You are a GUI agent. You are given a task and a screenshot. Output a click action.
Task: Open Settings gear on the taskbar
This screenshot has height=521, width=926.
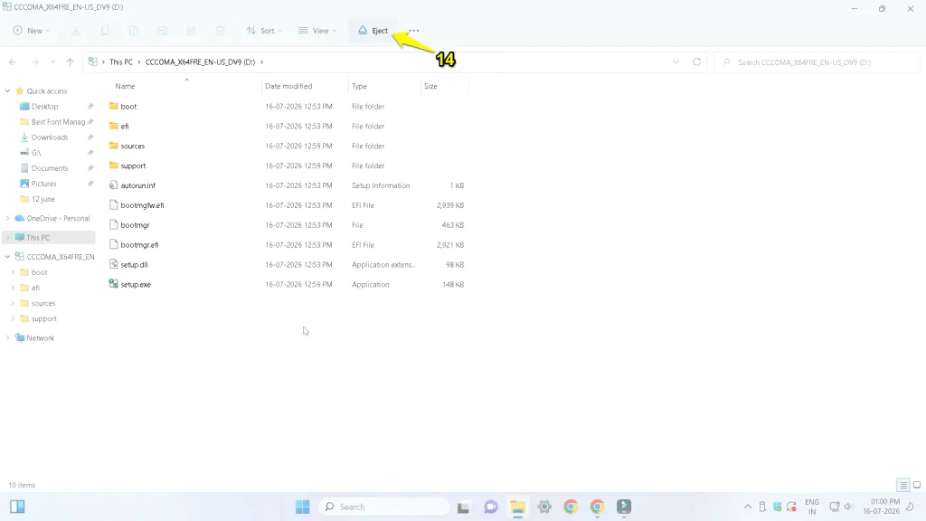(543, 507)
